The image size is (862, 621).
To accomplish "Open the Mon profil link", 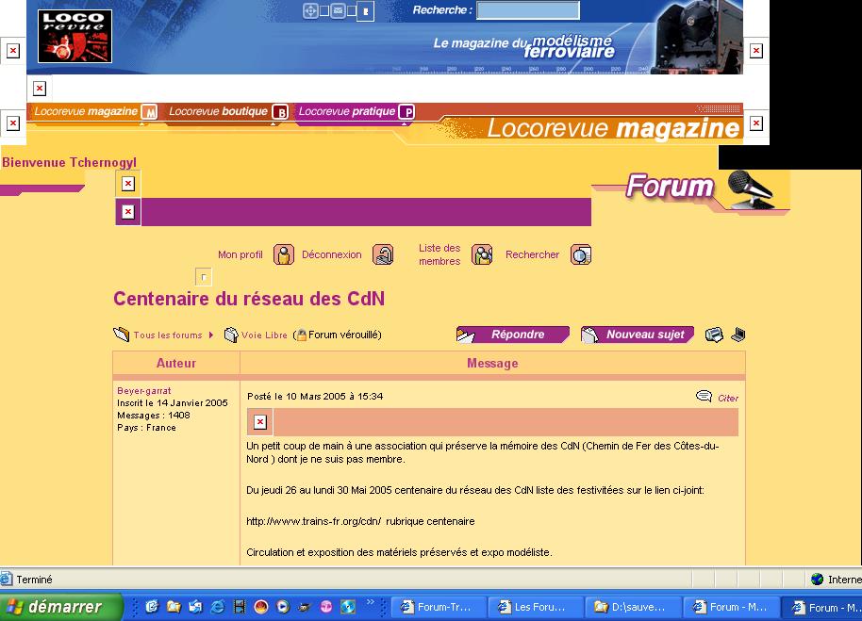I will tap(240, 254).
